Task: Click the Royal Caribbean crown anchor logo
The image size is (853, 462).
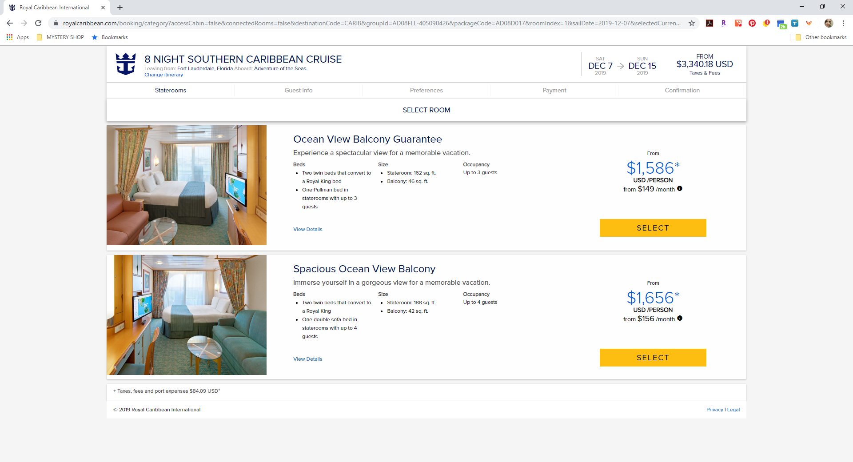Action: 126,64
